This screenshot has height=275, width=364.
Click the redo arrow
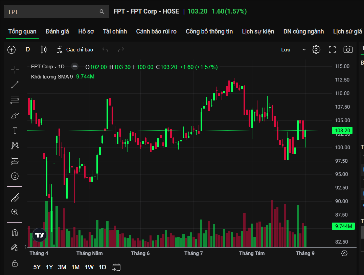click(121, 49)
